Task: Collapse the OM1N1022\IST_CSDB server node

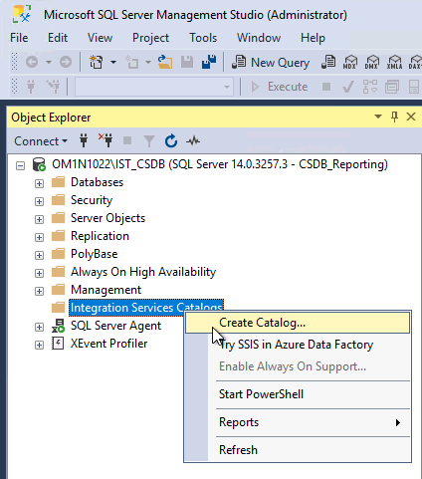Action: pyautogui.click(x=20, y=165)
